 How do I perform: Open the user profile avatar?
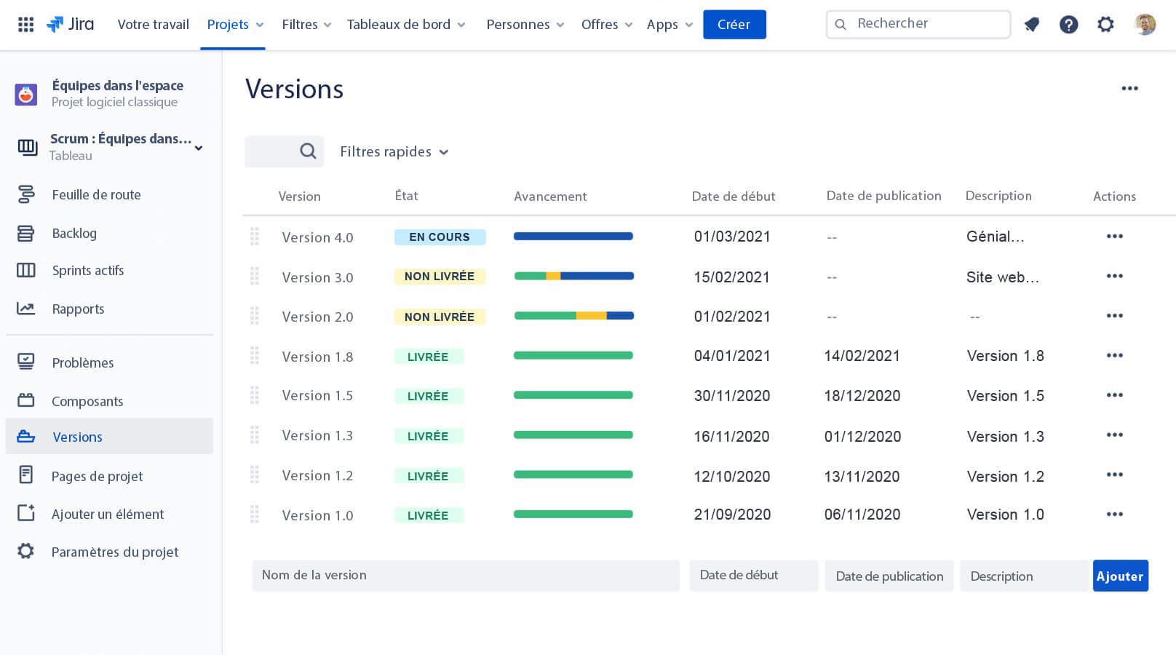click(1145, 25)
